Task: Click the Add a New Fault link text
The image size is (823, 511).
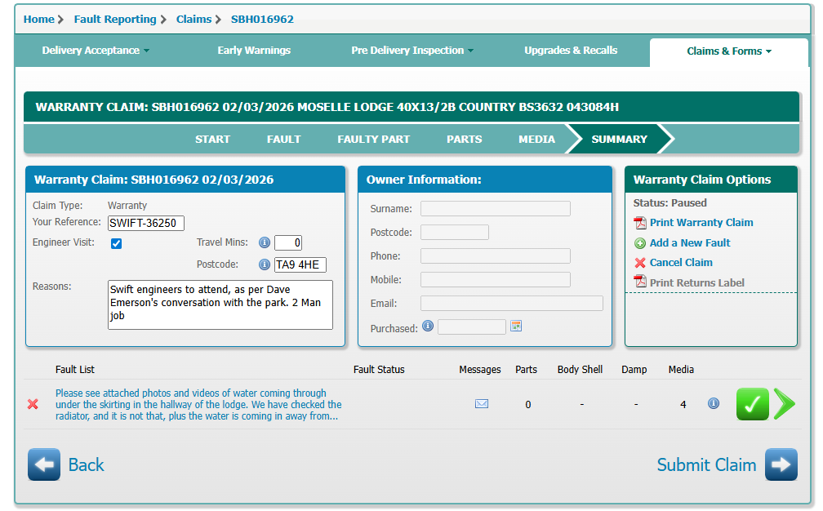Action: (690, 243)
